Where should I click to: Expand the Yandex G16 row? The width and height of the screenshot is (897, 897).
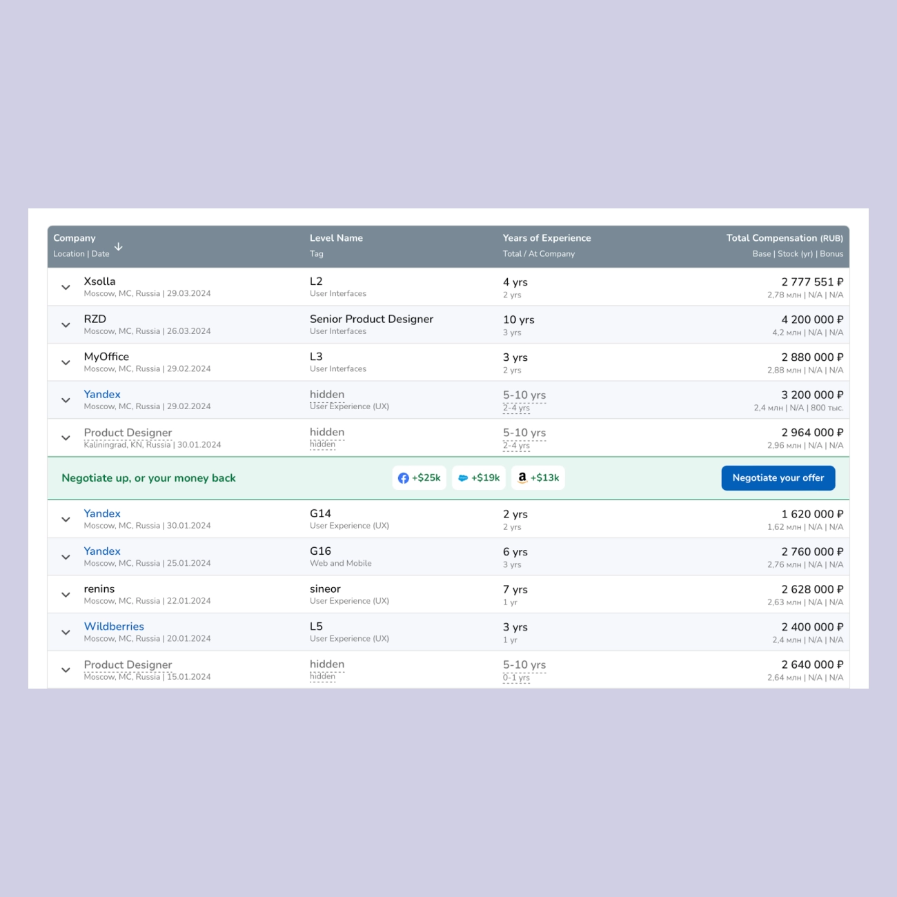pyautogui.click(x=66, y=557)
